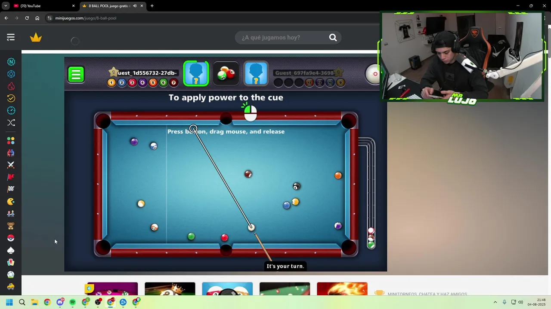
Task: Select the crossed swords category icon
Action: [11, 165]
